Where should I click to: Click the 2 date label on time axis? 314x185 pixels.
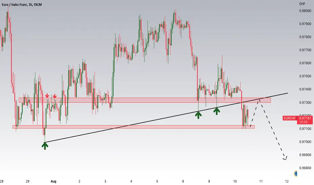click(x=79, y=181)
